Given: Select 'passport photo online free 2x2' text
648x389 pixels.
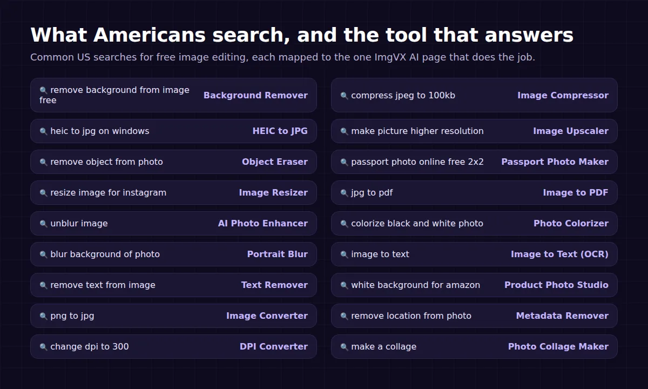Looking at the screenshot, I should click(x=417, y=162).
